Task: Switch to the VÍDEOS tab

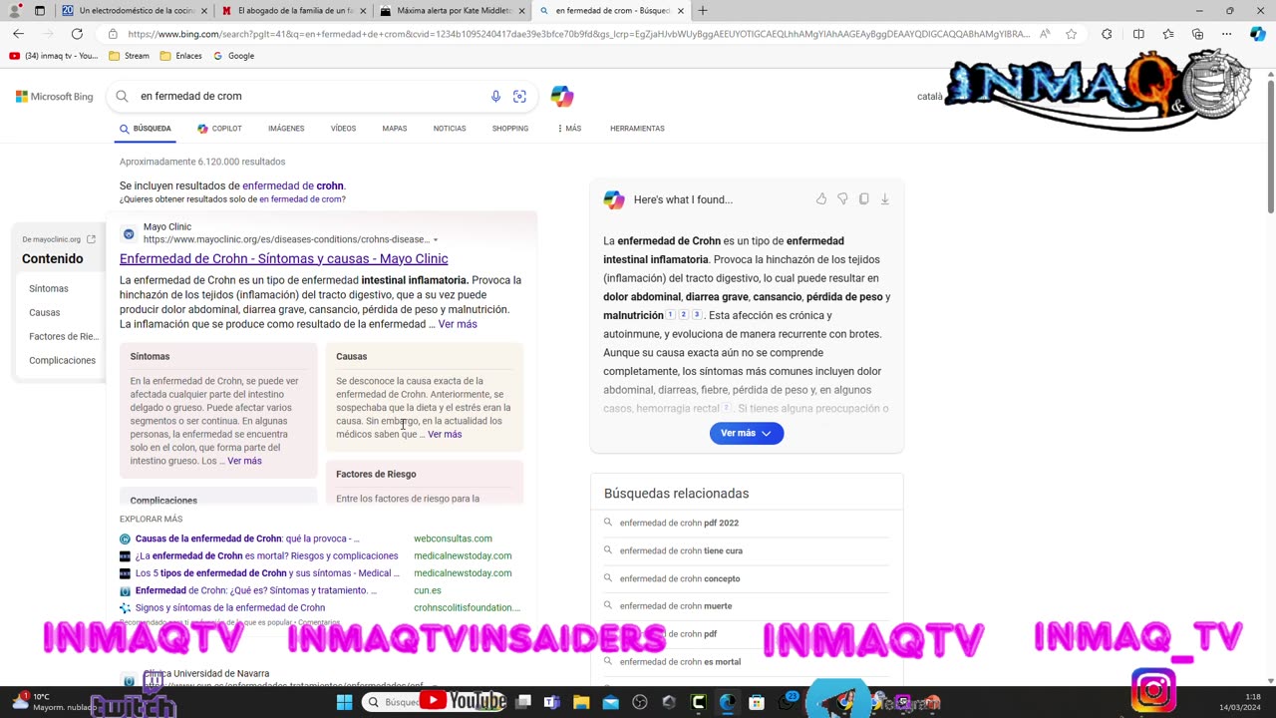Action: pyautogui.click(x=343, y=129)
